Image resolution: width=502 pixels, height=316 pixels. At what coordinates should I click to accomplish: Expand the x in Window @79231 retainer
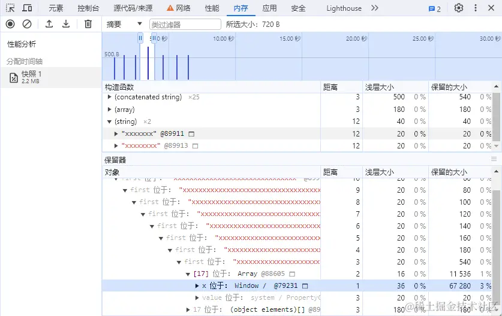pyautogui.click(x=197, y=286)
